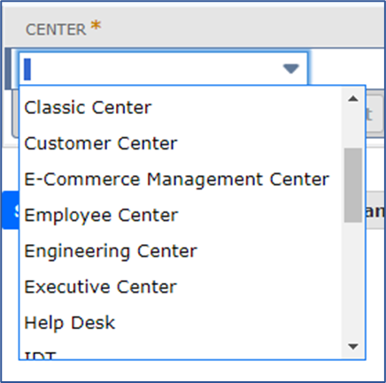Click the partly visible header right of list

374,211
